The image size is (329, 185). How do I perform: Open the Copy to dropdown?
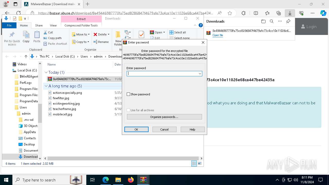(80, 42)
